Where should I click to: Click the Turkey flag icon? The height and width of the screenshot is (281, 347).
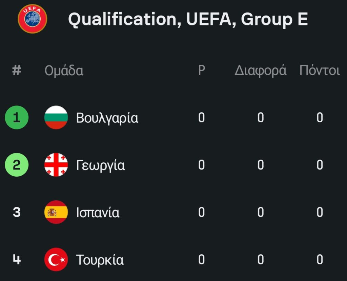(x=56, y=260)
